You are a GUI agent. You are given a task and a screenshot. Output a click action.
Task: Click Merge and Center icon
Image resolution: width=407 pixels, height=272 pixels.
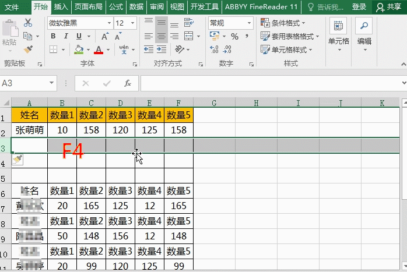(x=189, y=36)
